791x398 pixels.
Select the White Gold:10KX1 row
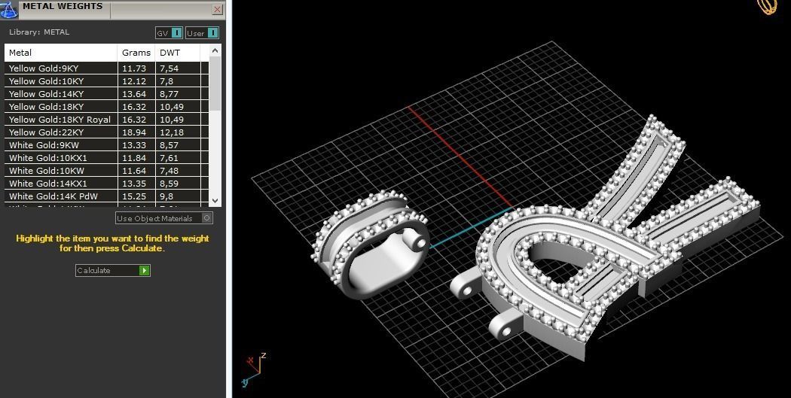[x=106, y=158]
